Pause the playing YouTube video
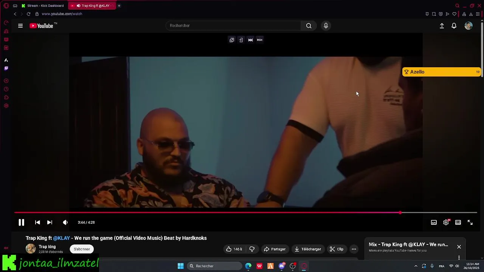484x272 pixels. (x=21, y=223)
